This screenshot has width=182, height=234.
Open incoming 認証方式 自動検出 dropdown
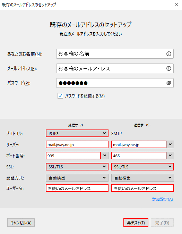point(77,178)
